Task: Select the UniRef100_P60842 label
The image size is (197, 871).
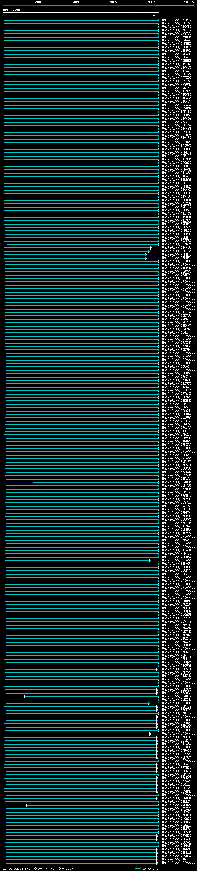Action: (176, 414)
